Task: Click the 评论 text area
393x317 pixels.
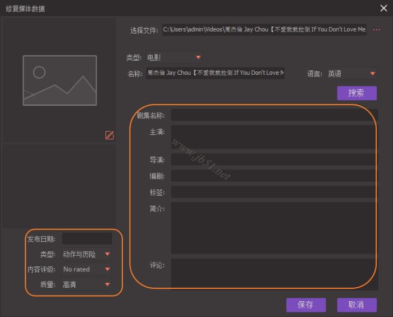Action: tap(275, 274)
